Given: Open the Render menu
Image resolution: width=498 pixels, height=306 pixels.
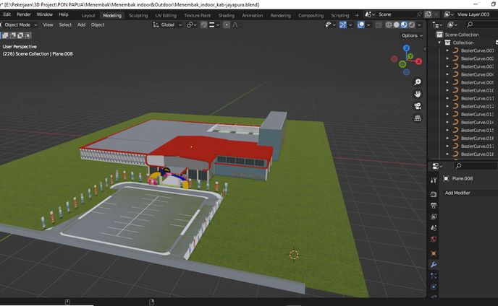Looking at the screenshot, I should pyautogui.click(x=24, y=14).
